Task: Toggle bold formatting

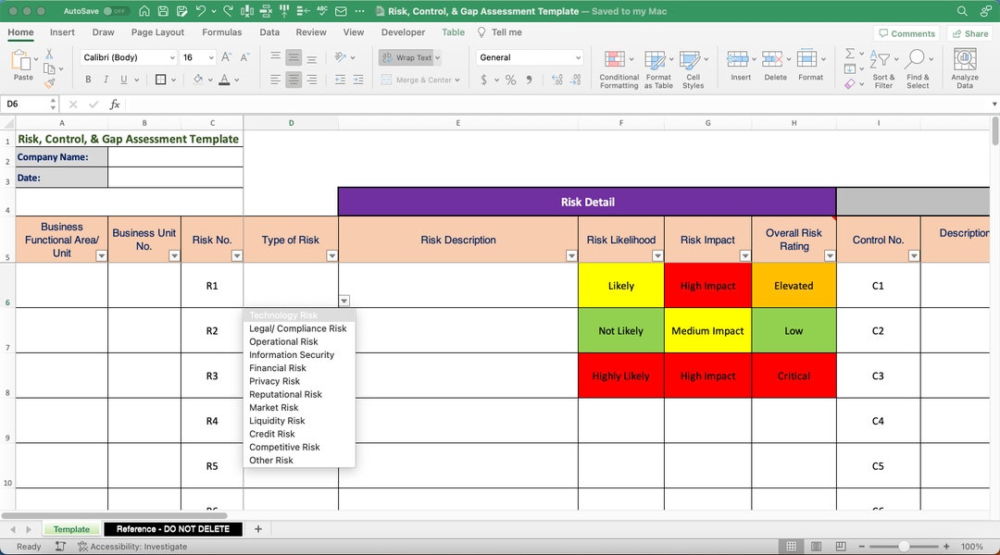Action: click(88, 80)
